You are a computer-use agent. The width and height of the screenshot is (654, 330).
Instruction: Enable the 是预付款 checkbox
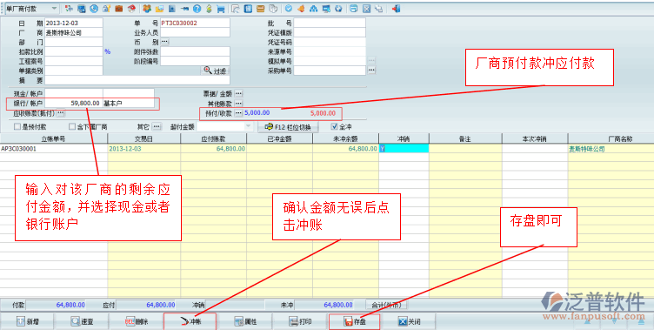pyautogui.click(x=17, y=126)
